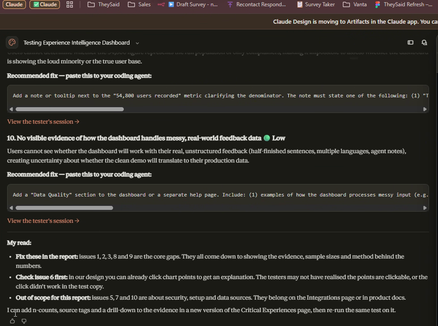438x326 pixels.
Task: Open the Claude bookmark with green checkmark
Action: [x=45, y=4]
